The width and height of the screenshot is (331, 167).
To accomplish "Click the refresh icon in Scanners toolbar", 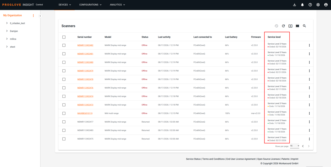I will tap(283, 26).
